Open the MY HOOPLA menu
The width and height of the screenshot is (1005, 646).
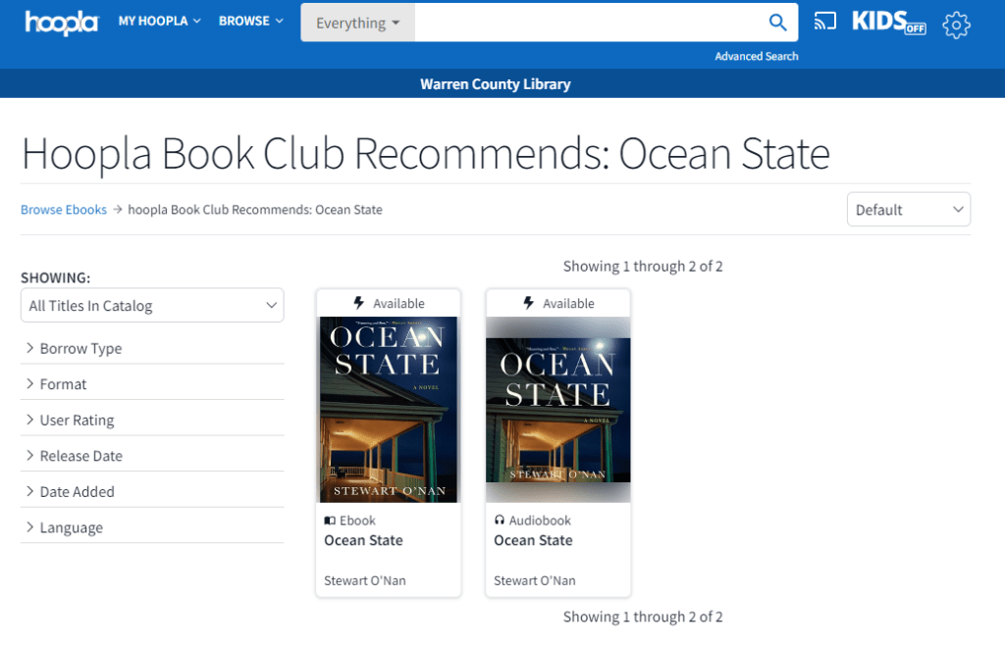click(159, 21)
